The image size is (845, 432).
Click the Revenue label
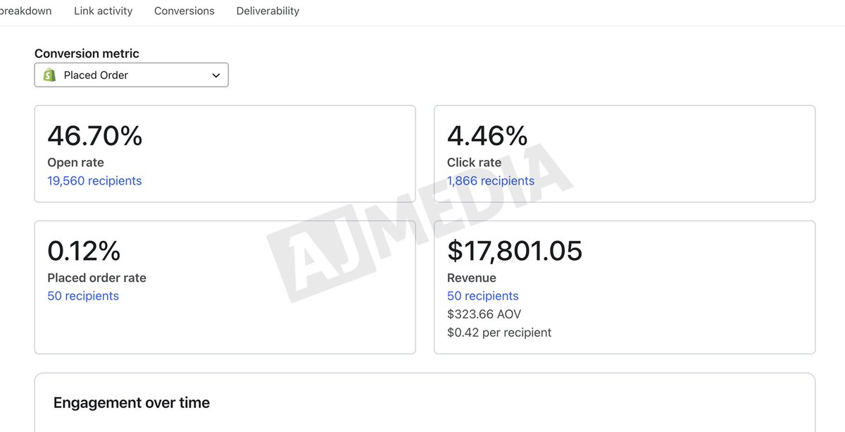pyautogui.click(x=472, y=278)
